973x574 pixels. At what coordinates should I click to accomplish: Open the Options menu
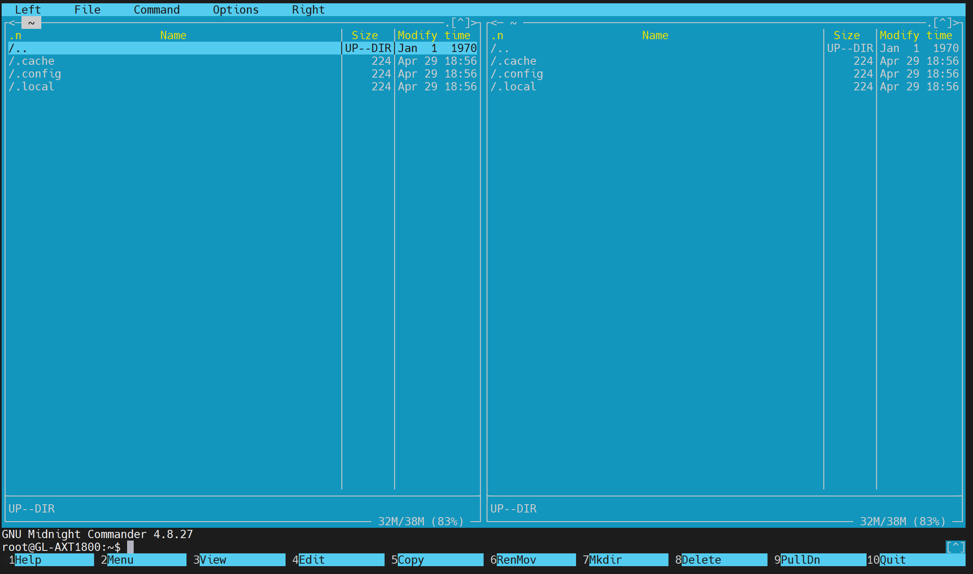coord(236,9)
